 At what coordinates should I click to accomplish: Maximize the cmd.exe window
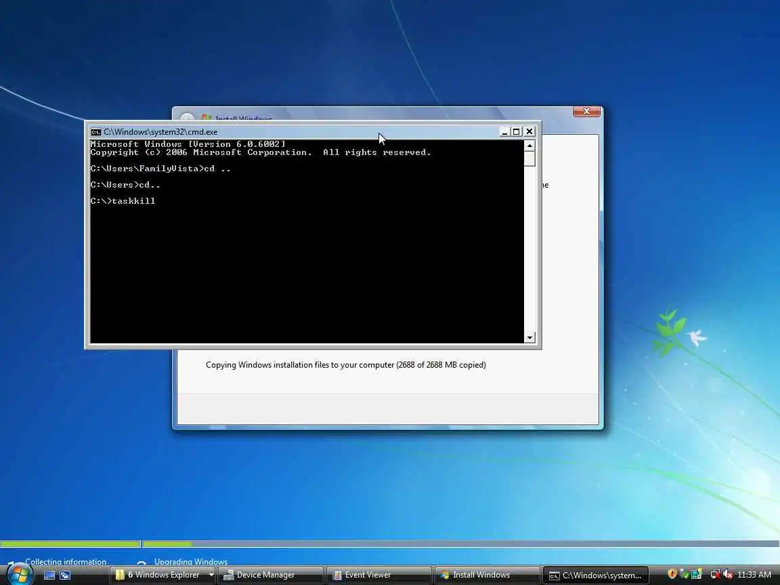(x=517, y=132)
